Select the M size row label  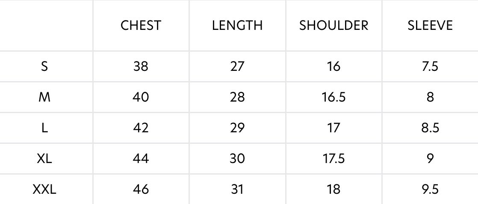click(44, 97)
